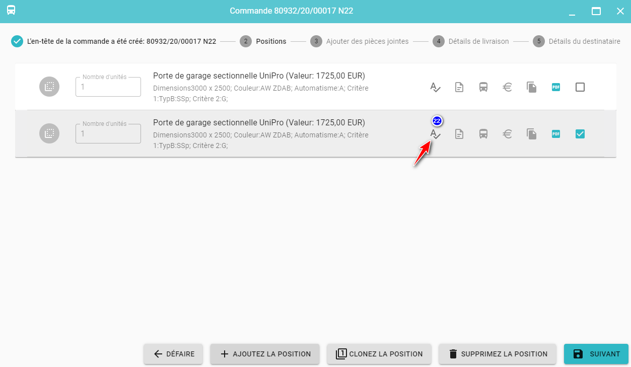The image size is (631, 367).
Task: Click the Suivant button
Action: coord(596,354)
